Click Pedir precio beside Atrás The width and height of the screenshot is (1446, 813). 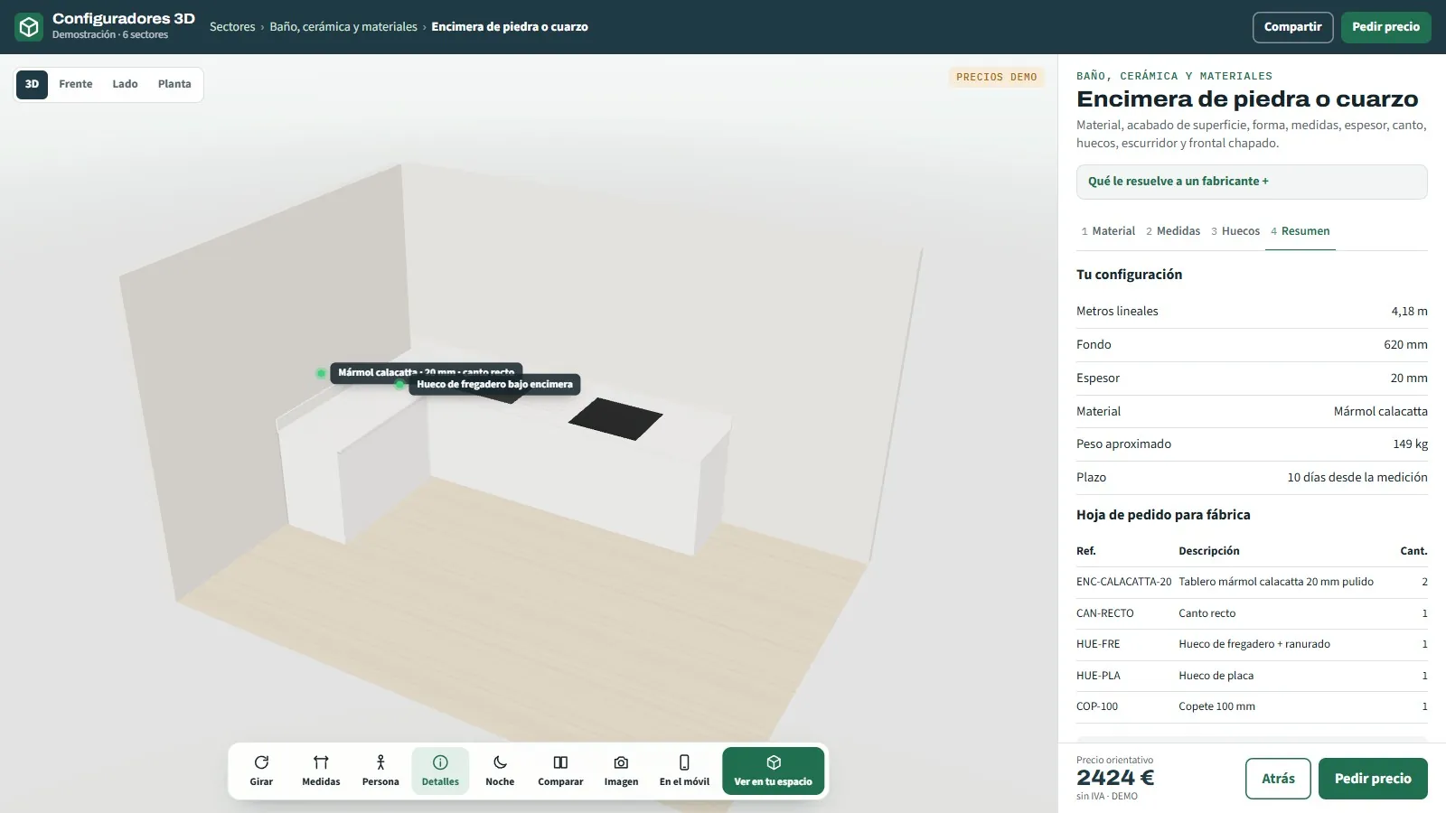click(x=1373, y=779)
